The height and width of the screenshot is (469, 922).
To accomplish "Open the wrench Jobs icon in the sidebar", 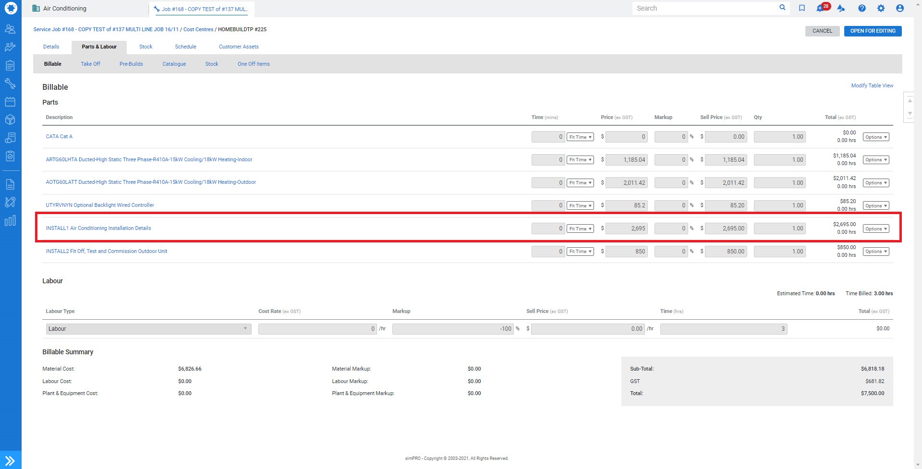I will pos(10,84).
